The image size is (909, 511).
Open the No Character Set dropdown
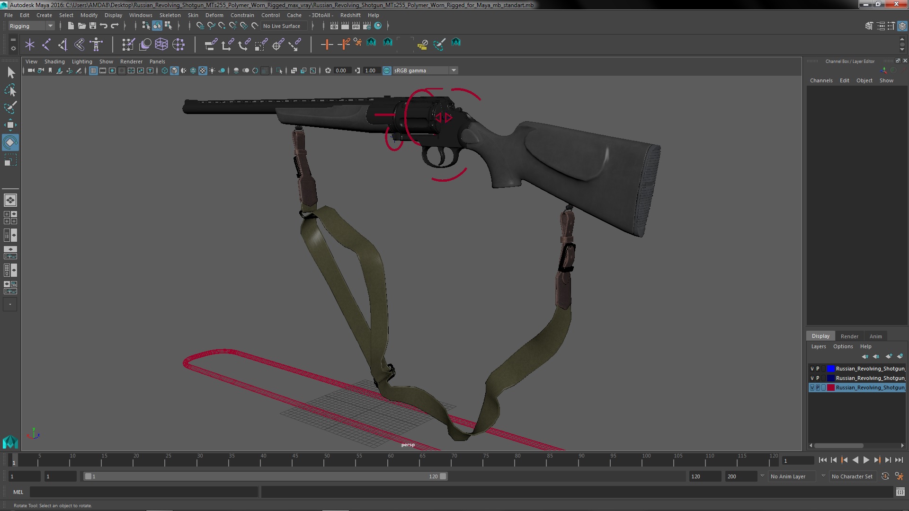click(x=852, y=476)
